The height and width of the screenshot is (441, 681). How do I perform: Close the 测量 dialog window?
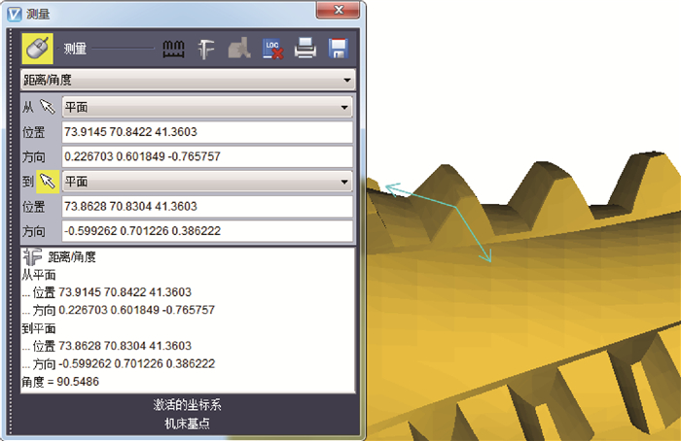[340, 11]
